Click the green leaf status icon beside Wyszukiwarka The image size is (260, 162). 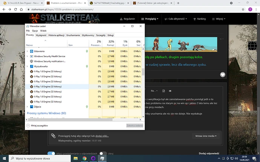tap(87, 67)
